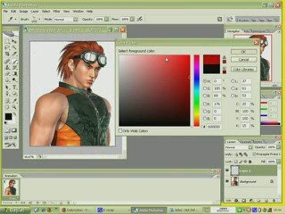The image size is (285, 214).
Task: Open the brush Mode dropdown
Action: click(76, 19)
